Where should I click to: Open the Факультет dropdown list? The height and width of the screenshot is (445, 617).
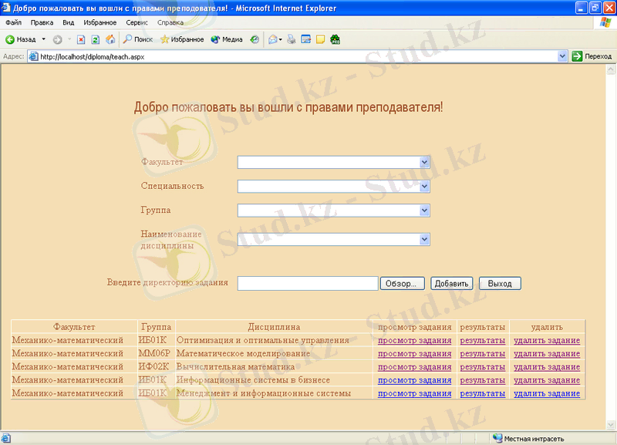[x=424, y=162]
